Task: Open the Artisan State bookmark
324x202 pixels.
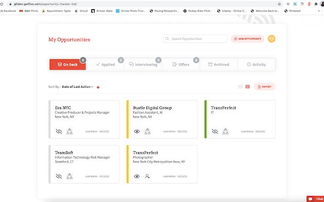Action: point(102,11)
